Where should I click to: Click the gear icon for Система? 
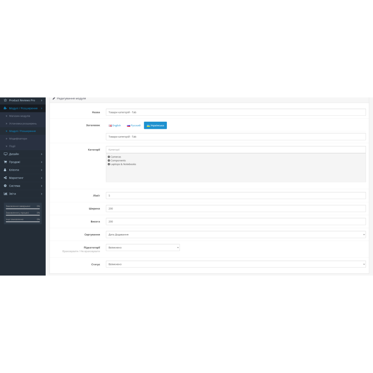pos(5,185)
